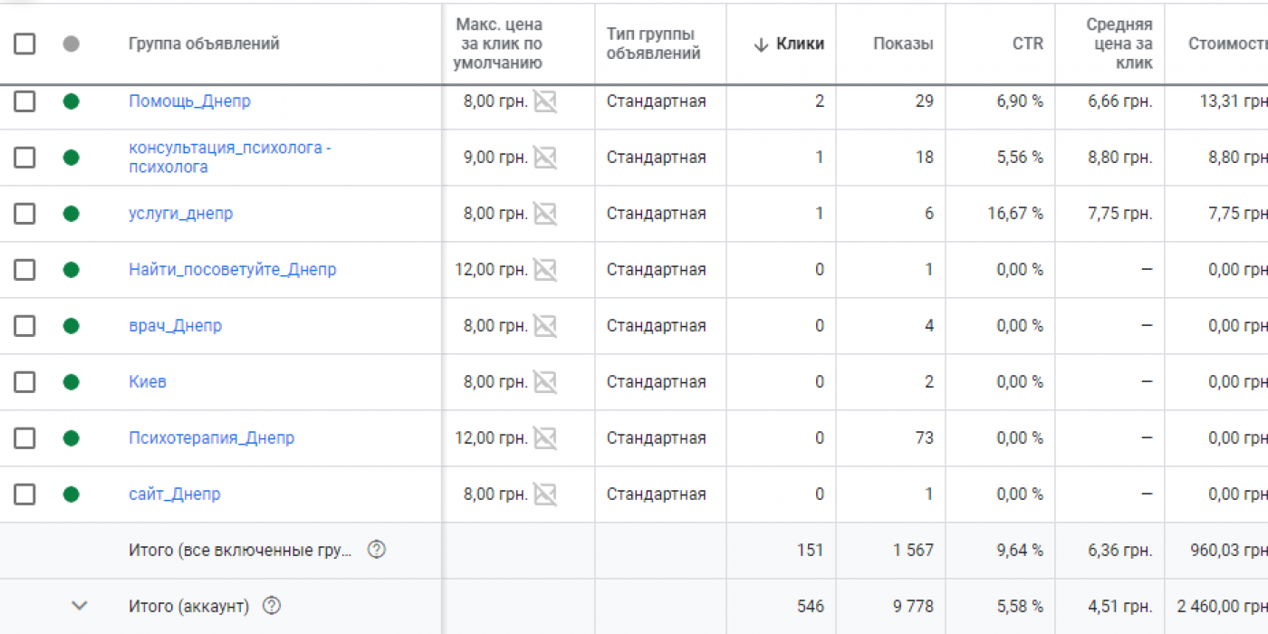Click green status dot for Психотерапия_Днепр

72,438
